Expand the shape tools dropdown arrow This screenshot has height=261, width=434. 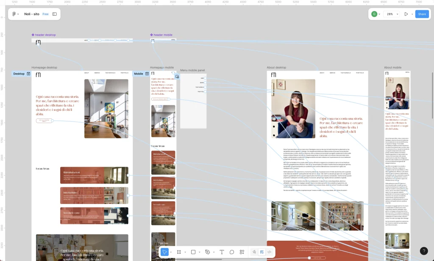coord(200,252)
